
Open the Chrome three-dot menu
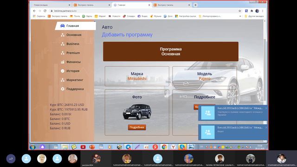[x=263, y=11]
